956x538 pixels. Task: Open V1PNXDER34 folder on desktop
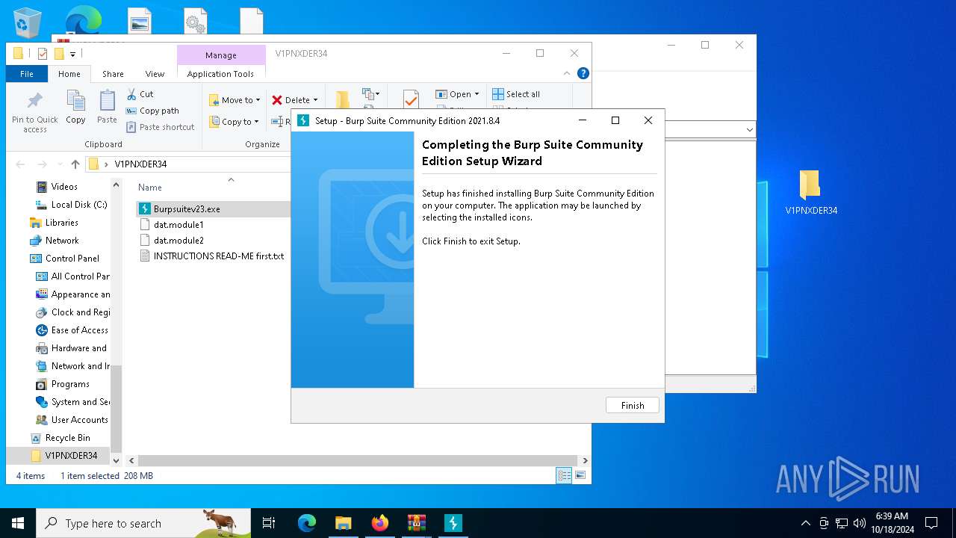810,193
